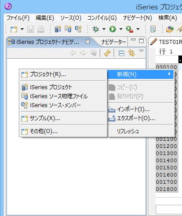Click the editor command input field
Screen dimensions: 182x216
(x=169, y=209)
